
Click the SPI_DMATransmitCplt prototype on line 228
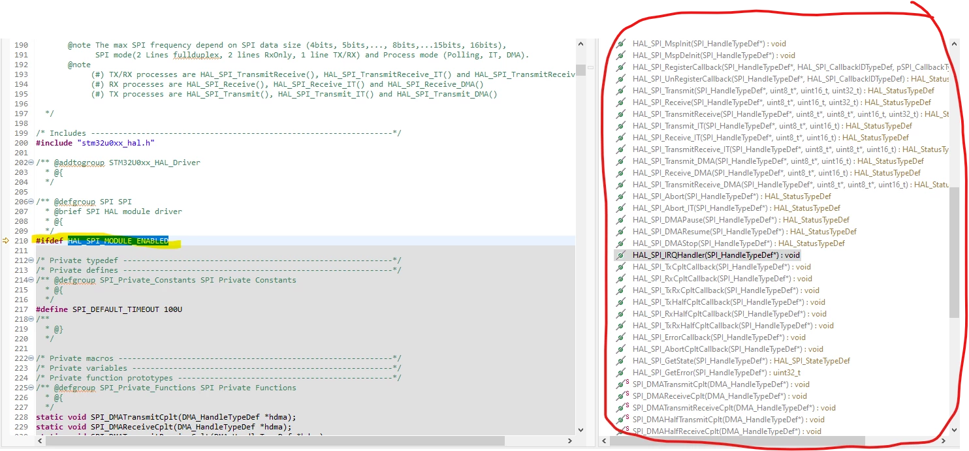click(166, 417)
